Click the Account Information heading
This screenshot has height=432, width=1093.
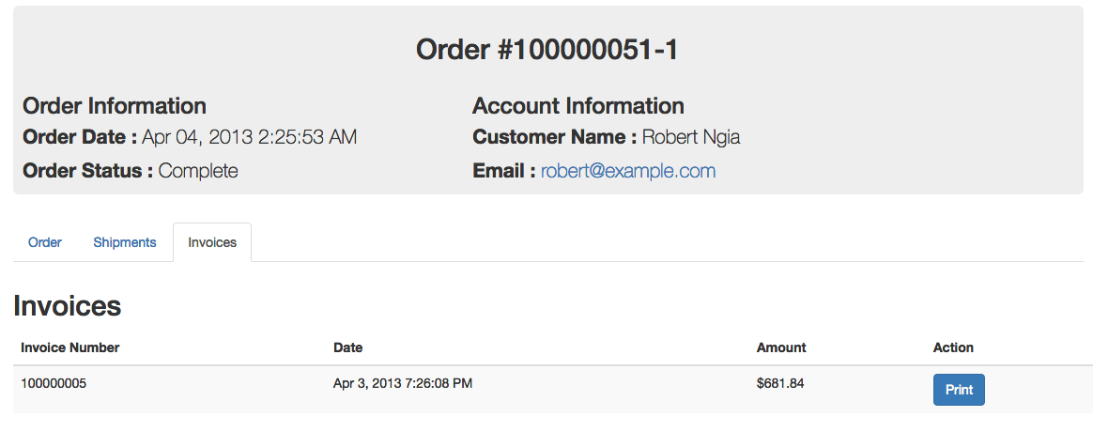click(578, 106)
